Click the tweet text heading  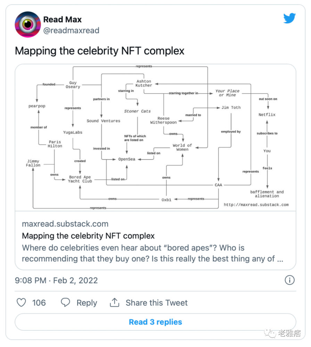point(99,51)
